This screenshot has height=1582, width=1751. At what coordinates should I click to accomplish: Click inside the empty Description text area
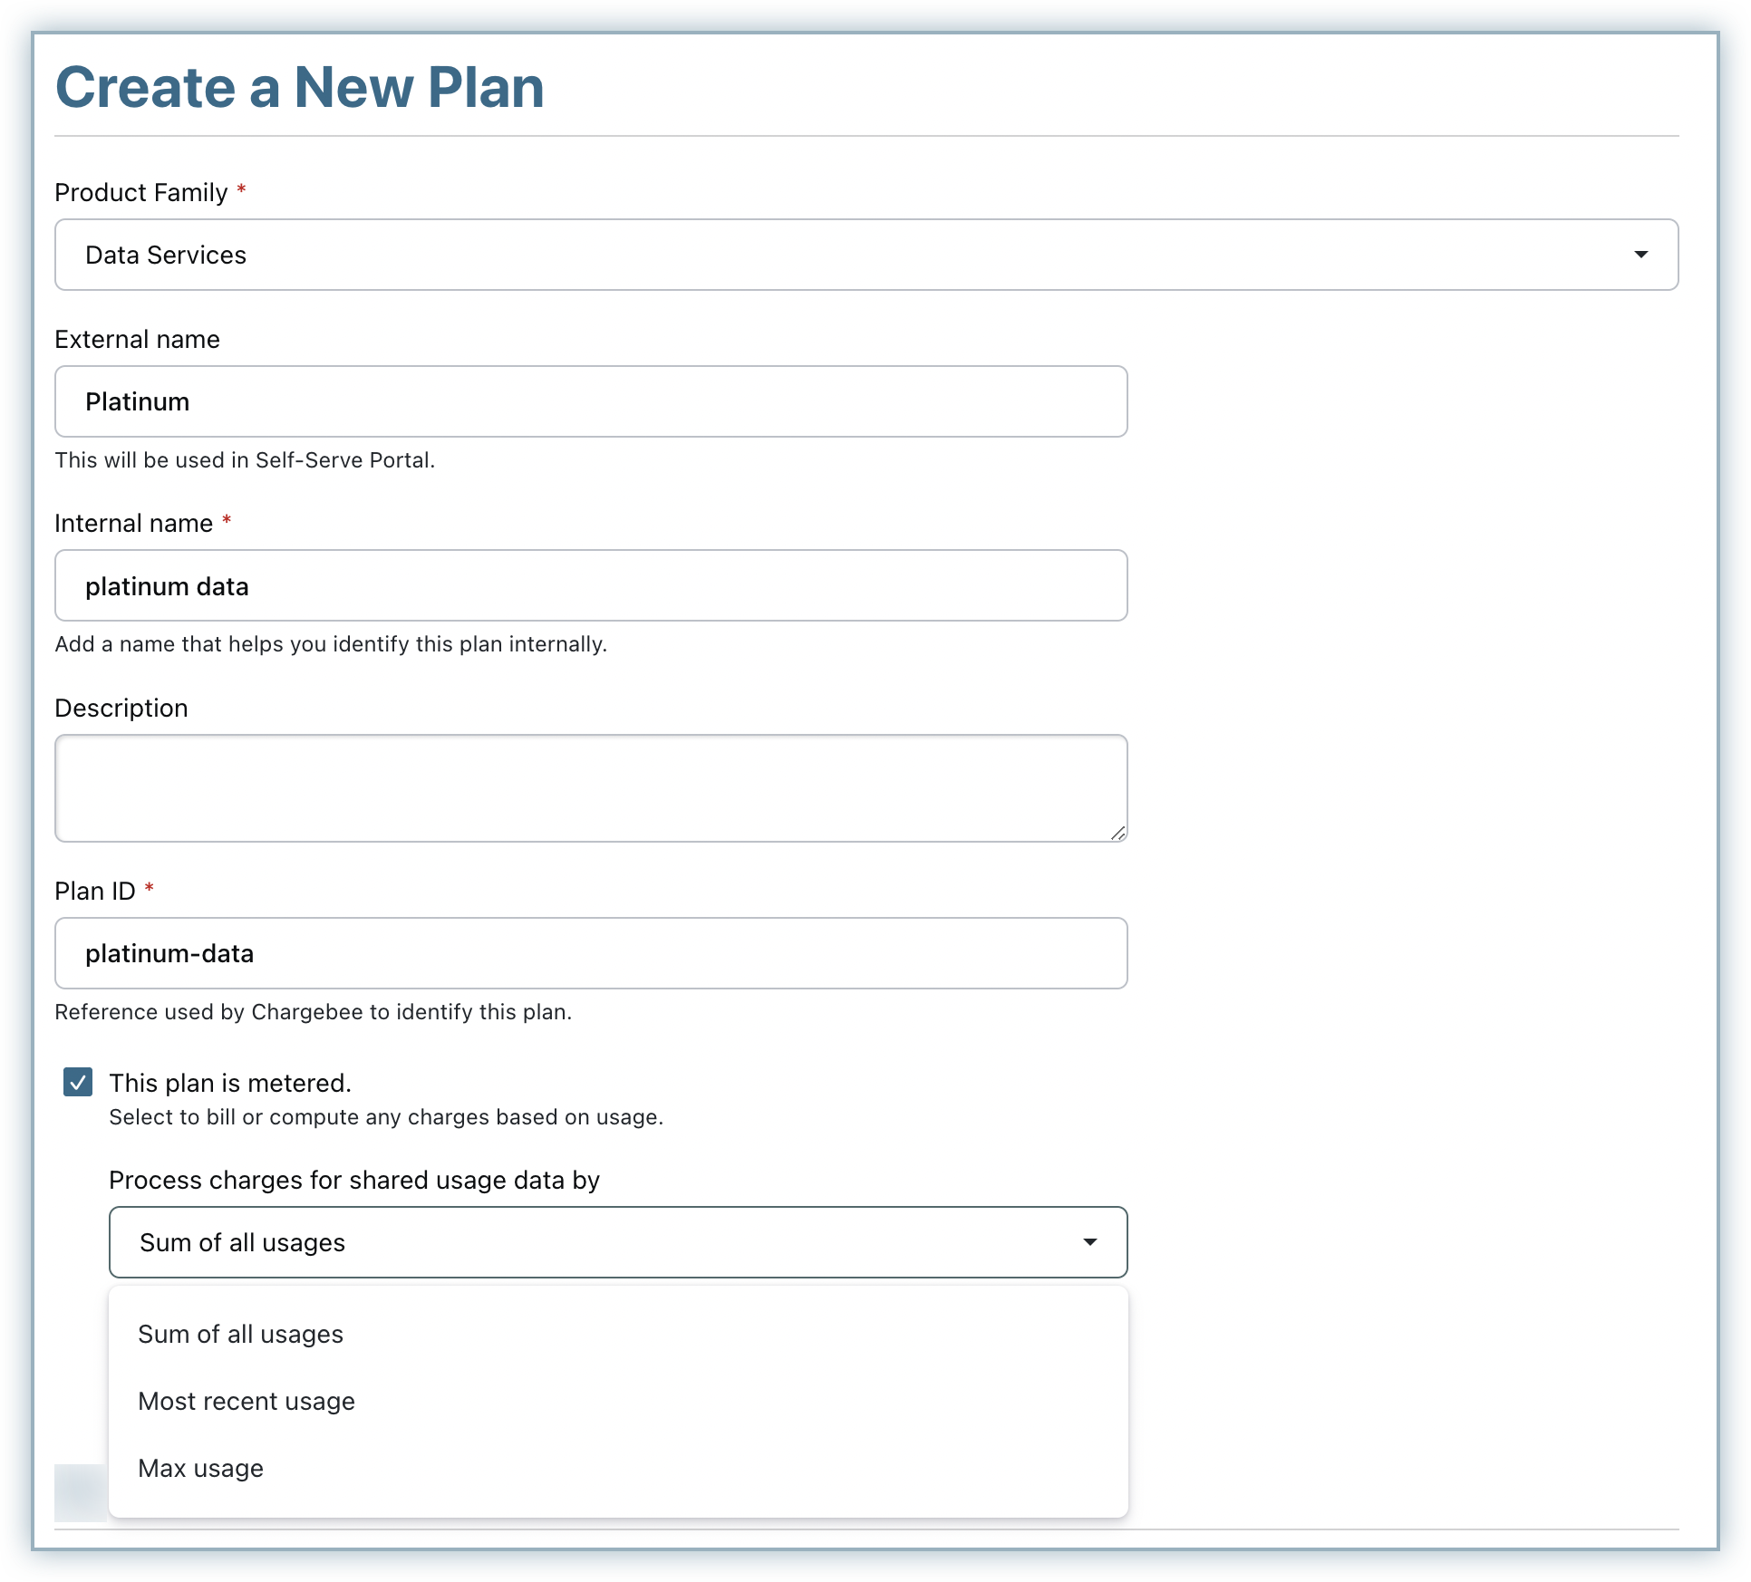591,788
